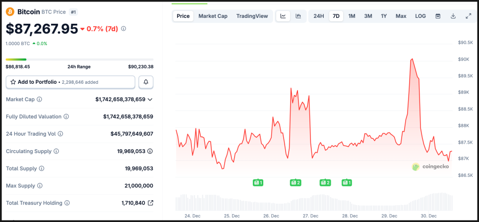Select the 1Y time range
The height and width of the screenshot is (222, 479).
[384, 16]
